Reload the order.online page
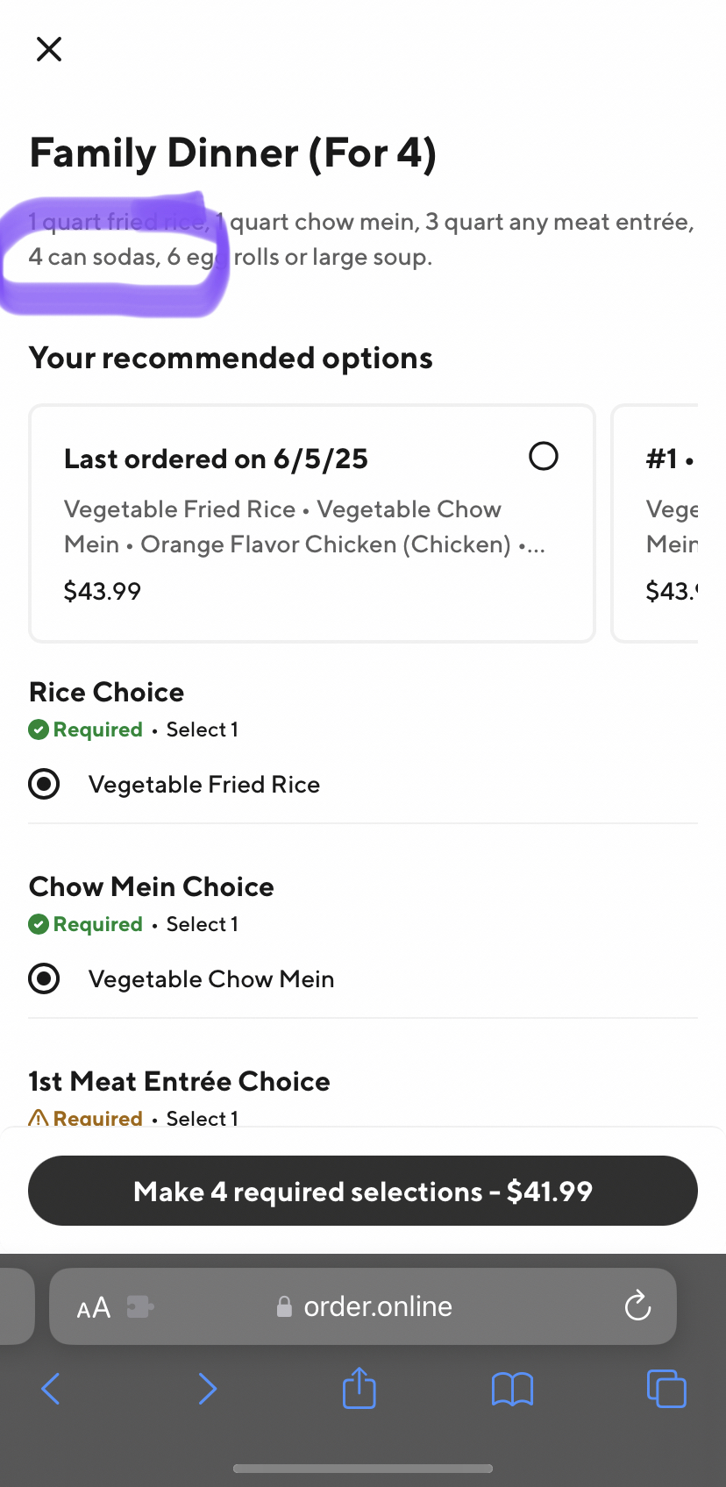Screen dimensions: 726x1487 637,1306
